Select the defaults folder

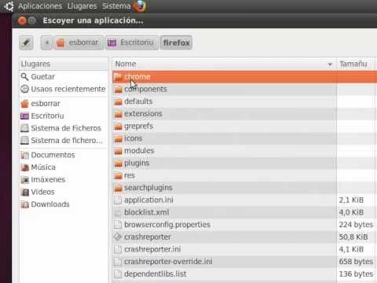coord(245,101)
